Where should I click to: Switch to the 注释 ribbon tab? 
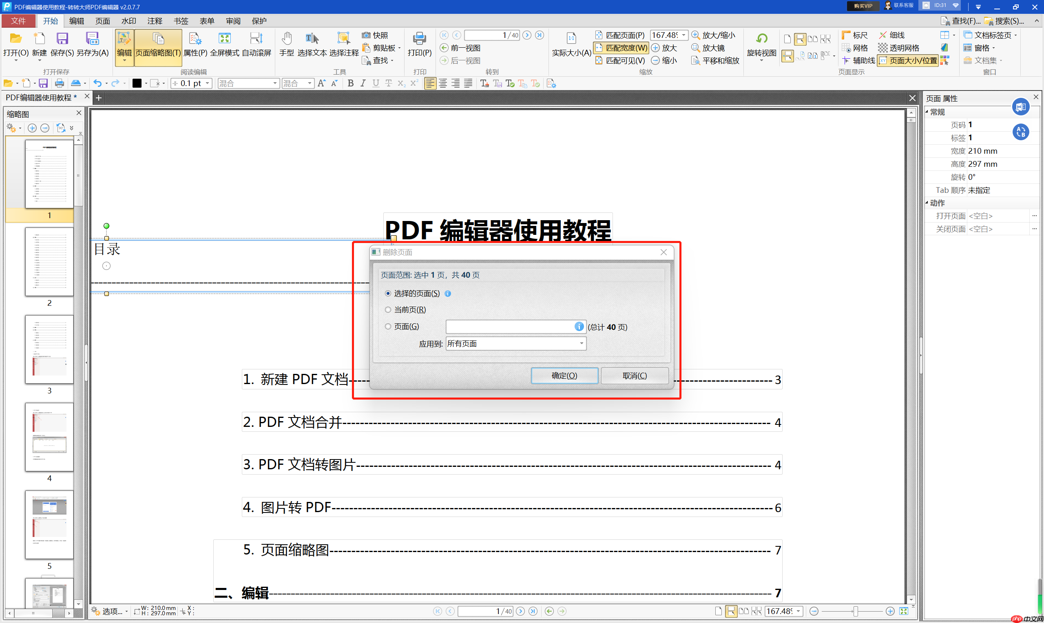pos(155,20)
